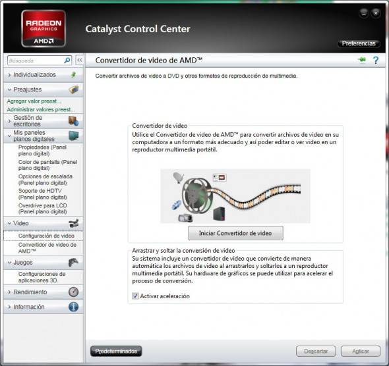Viewport: 389px width, 366px height.
Task: Click the Video camcorder icon
Action: [74, 223]
